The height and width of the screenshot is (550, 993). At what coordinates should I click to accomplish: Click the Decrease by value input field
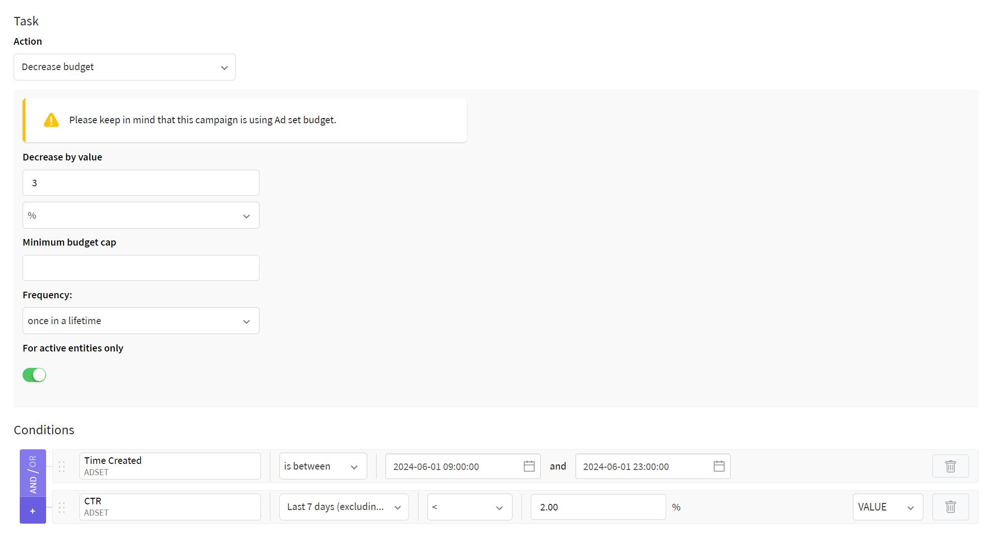(x=141, y=182)
